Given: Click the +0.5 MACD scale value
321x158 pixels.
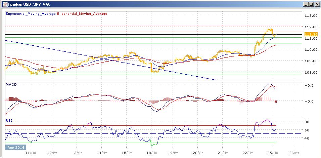Looking at the screenshot, I should pyautogui.click(x=309, y=85).
